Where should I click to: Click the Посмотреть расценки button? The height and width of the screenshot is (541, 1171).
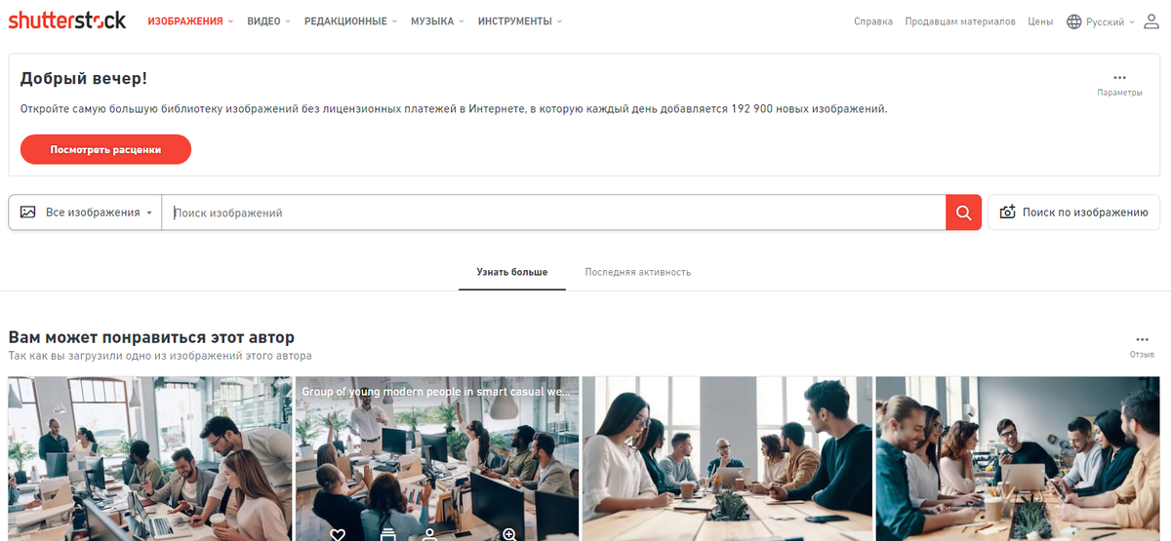coord(105,150)
